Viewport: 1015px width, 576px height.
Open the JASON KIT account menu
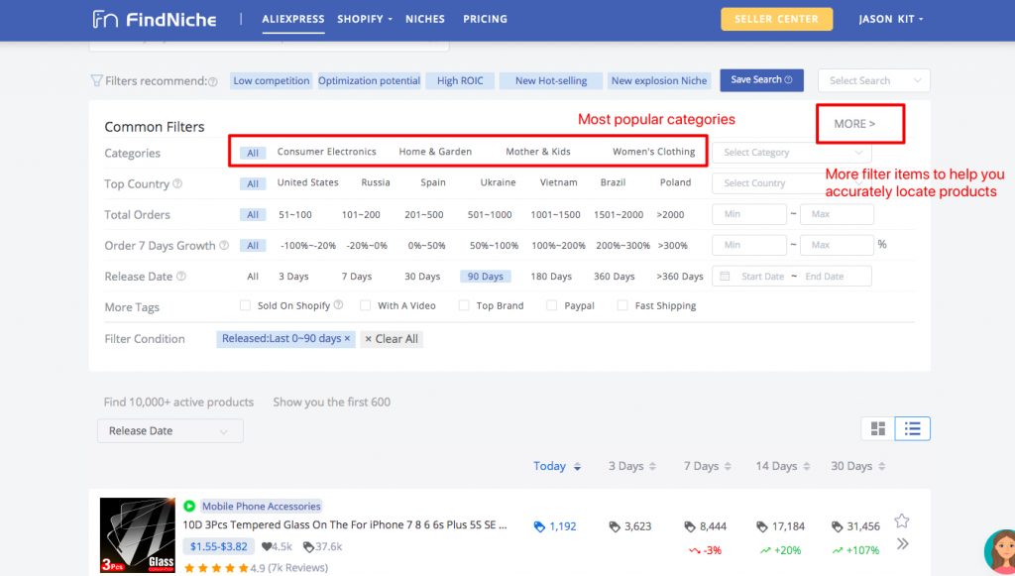coord(891,20)
